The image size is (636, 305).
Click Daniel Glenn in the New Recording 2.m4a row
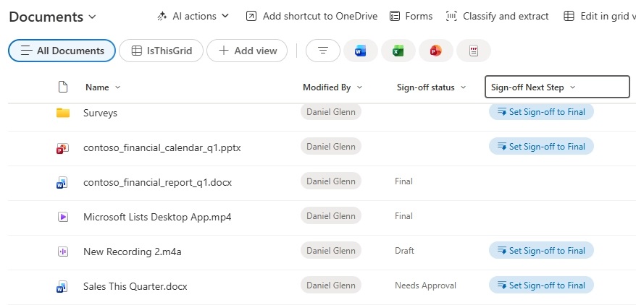pyautogui.click(x=331, y=250)
